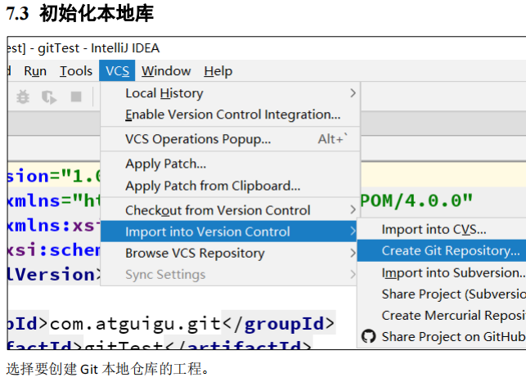Choose Import into CVS... option

click(442, 229)
